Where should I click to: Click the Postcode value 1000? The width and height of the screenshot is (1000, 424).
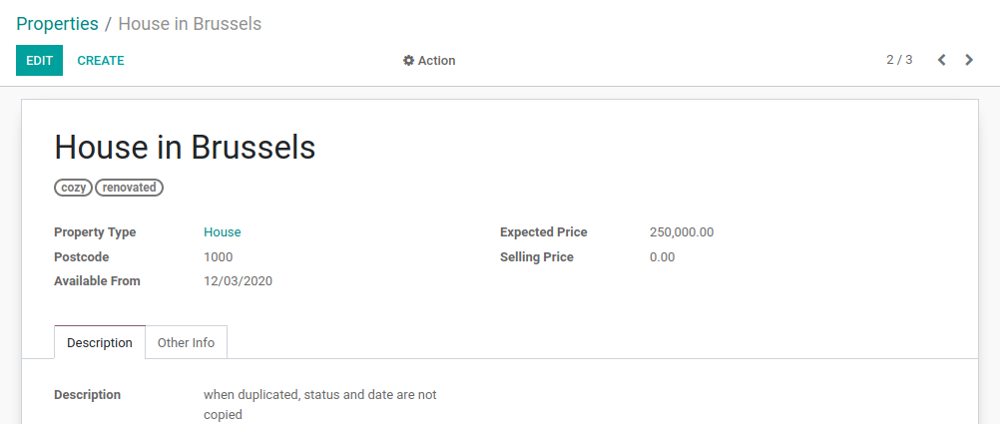[x=219, y=257]
